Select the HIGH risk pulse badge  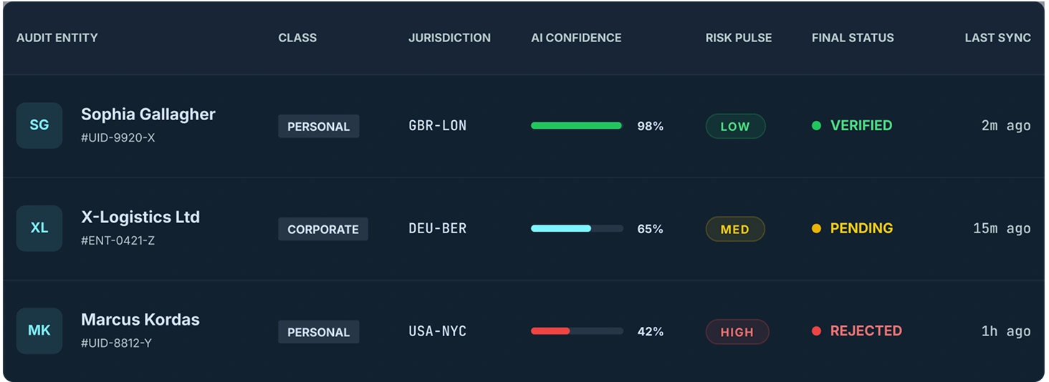[737, 332]
